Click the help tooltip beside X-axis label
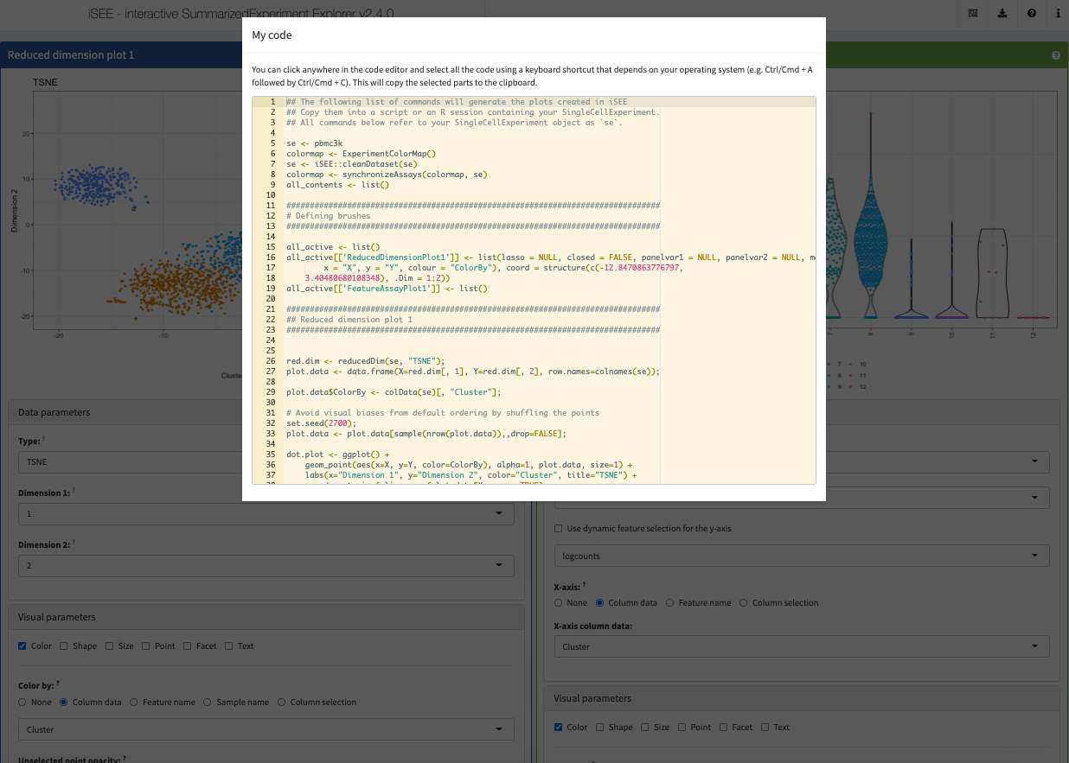Image resolution: width=1069 pixels, height=763 pixels. [584, 585]
